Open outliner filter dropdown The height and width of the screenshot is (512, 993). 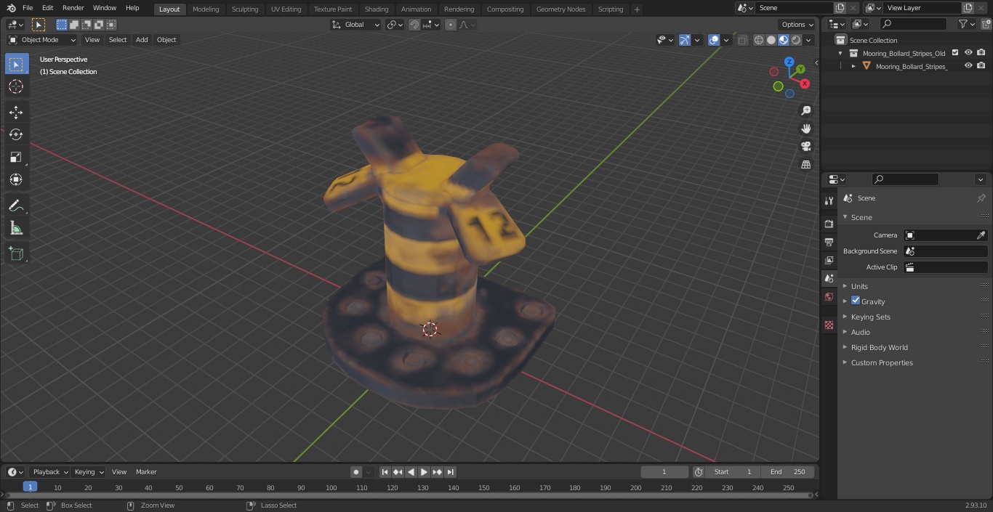(x=966, y=24)
